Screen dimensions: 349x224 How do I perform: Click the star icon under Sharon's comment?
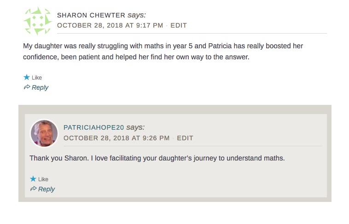point(27,77)
